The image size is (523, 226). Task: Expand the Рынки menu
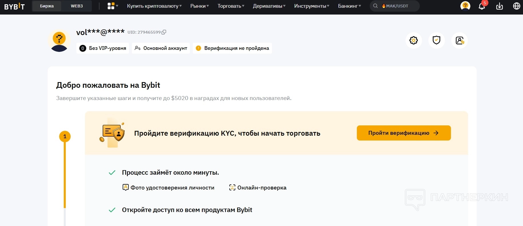point(200,6)
